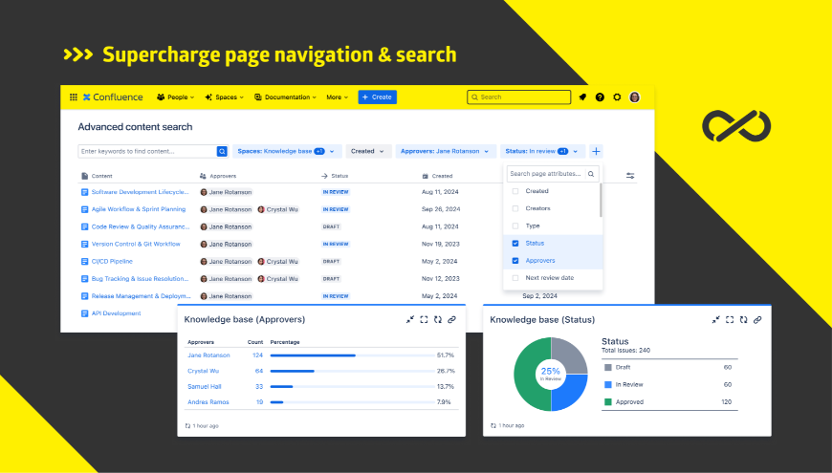The height and width of the screenshot is (473, 832).
Task: Open table column settings sliders icon
Action: [630, 176]
